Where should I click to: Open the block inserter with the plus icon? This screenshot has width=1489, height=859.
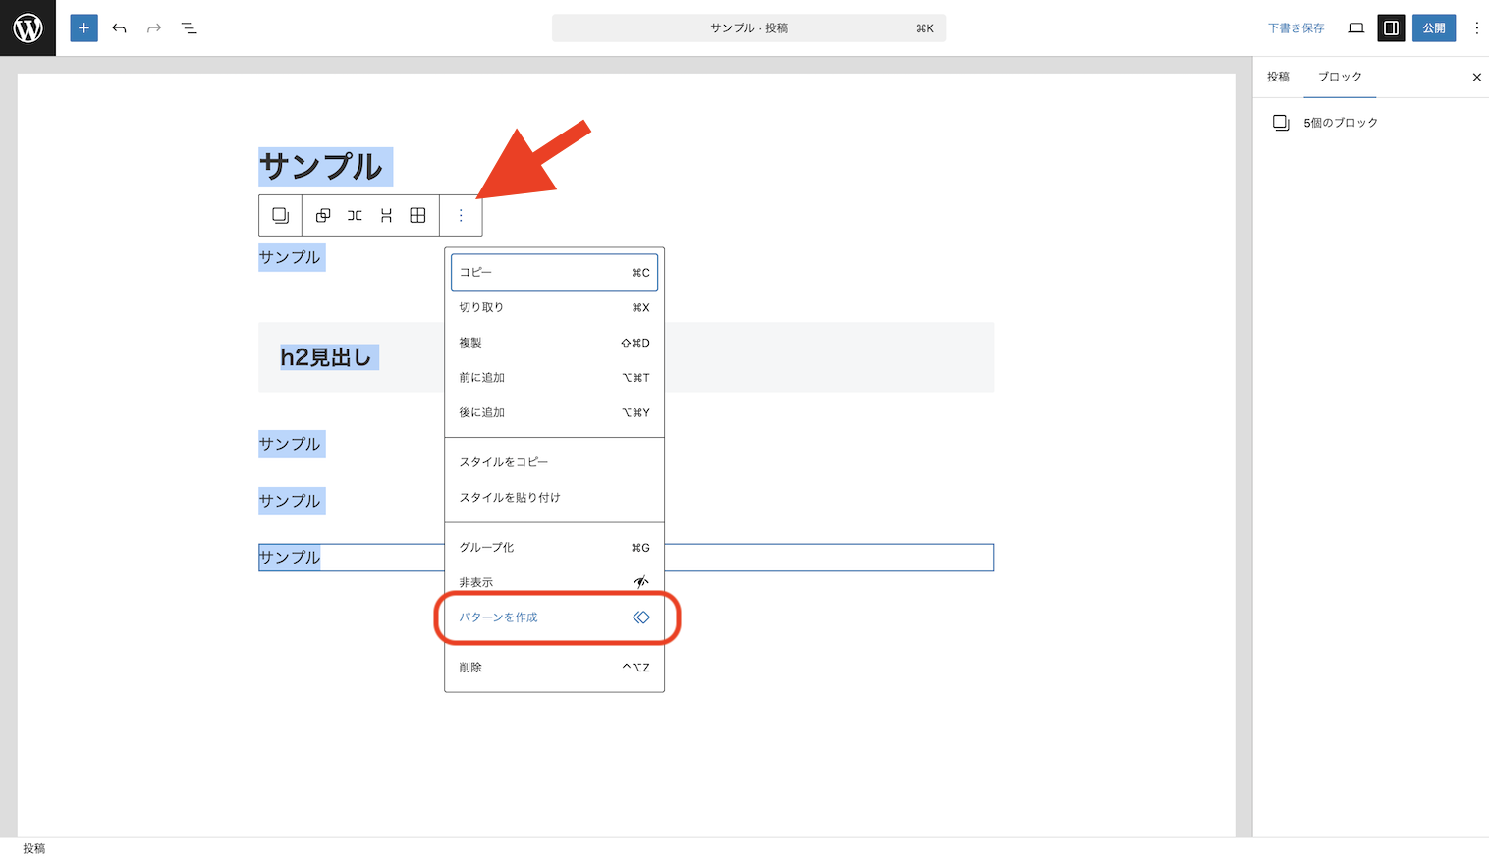[x=83, y=27]
